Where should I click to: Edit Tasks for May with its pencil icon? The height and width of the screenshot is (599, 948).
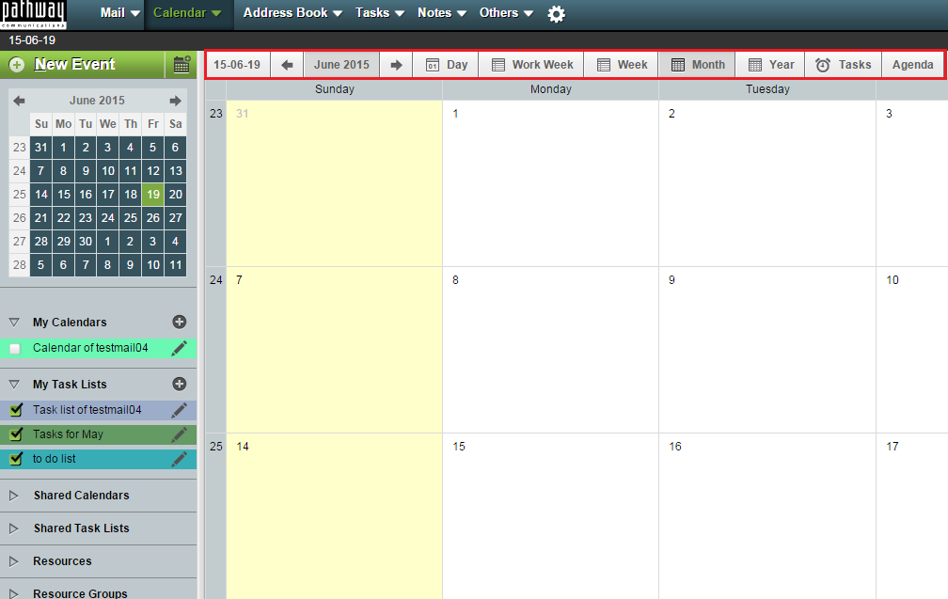pyautogui.click(x=179, y=433)
